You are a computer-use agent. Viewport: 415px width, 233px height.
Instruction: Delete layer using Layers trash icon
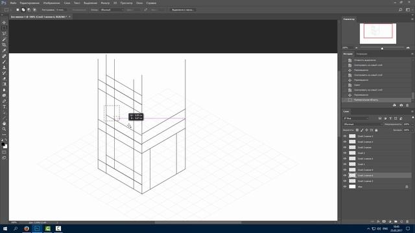tap(407, 221)
